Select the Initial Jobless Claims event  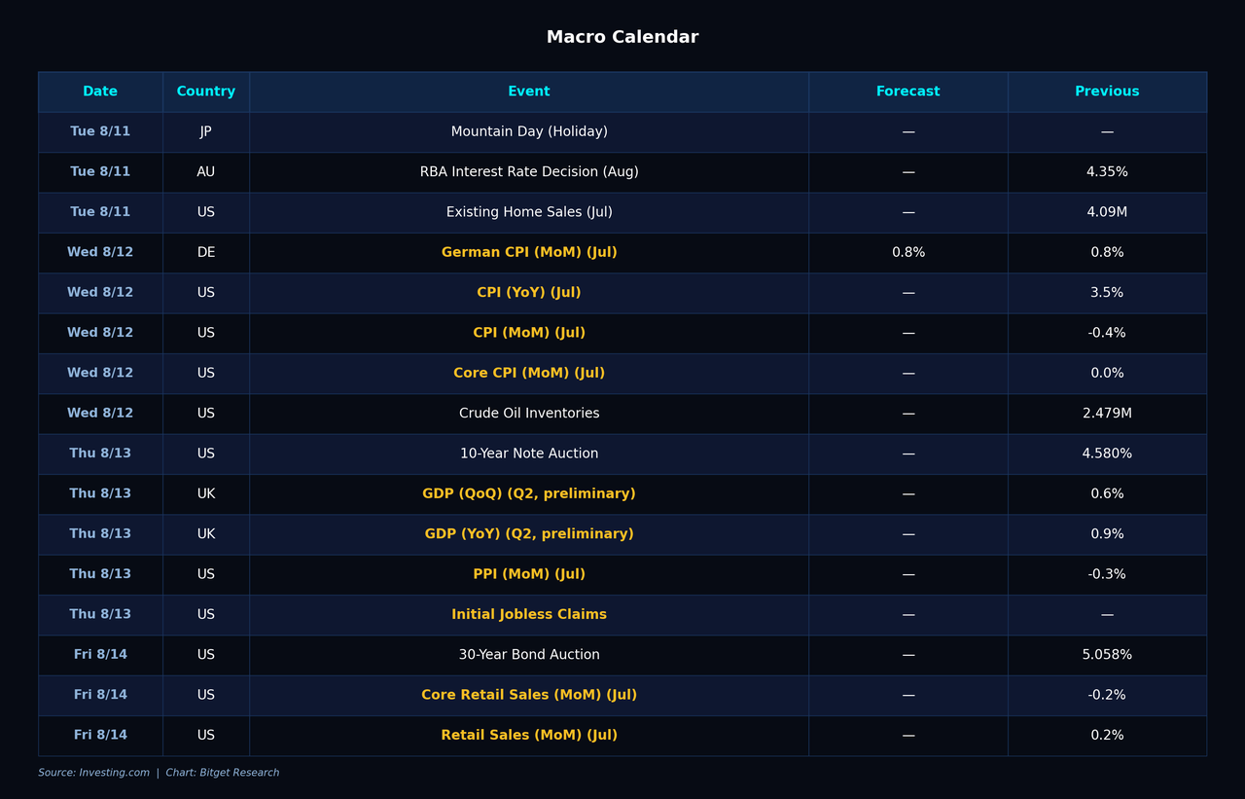click(x=529, y=615)
